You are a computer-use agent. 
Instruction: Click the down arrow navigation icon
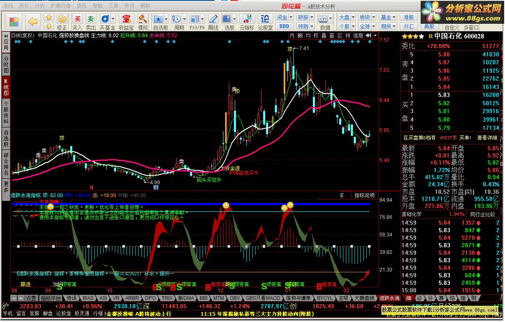(x=49, y=26)
